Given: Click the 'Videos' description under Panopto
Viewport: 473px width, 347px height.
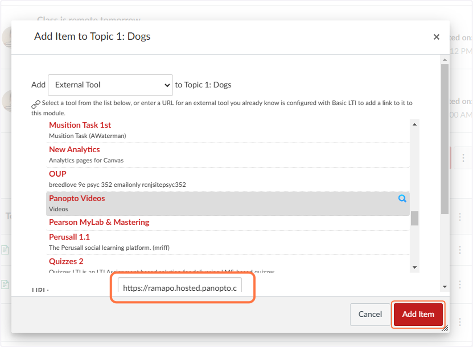Looking at the screenshot, I should pyautogui.click(x=58, y=209).
